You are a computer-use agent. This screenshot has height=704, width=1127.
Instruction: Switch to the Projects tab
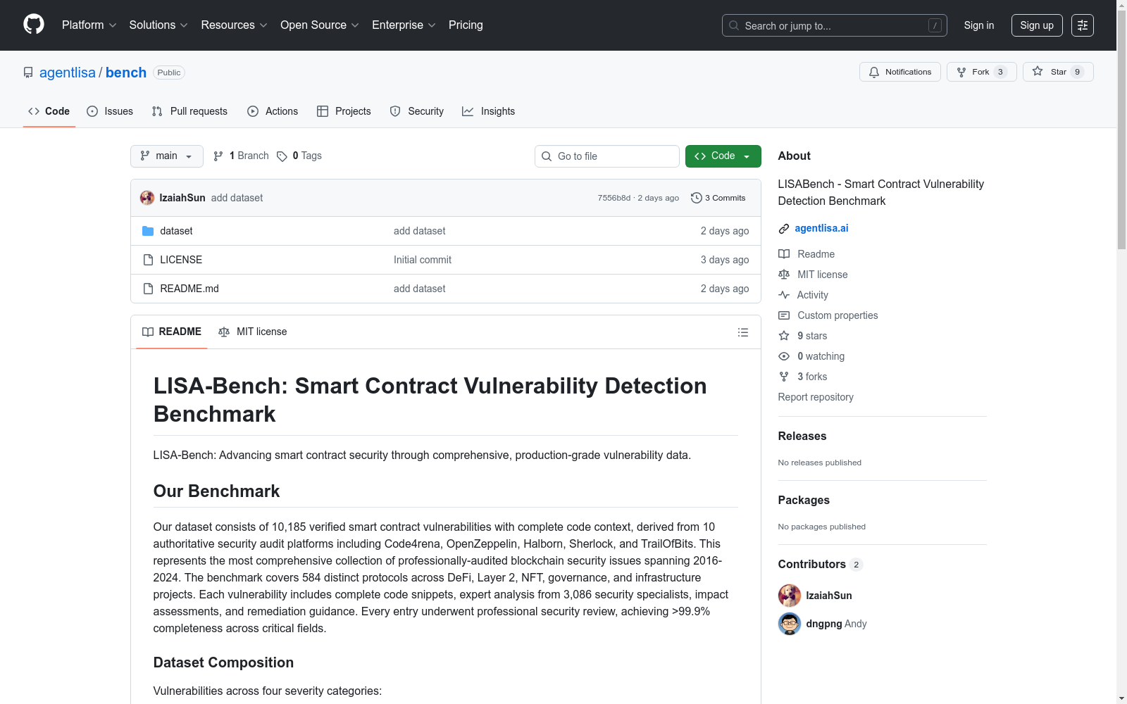click(344, 111)
